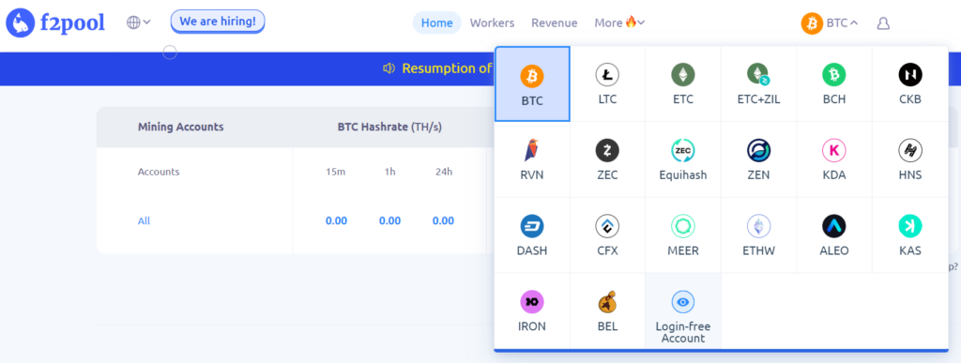The height and width of the screenshot is (363, 961).
Task: Select the CKB Nervos icon
Action: (x=910, y=75)
